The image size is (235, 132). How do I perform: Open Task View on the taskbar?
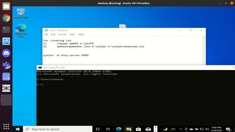(x=108, y=129)
